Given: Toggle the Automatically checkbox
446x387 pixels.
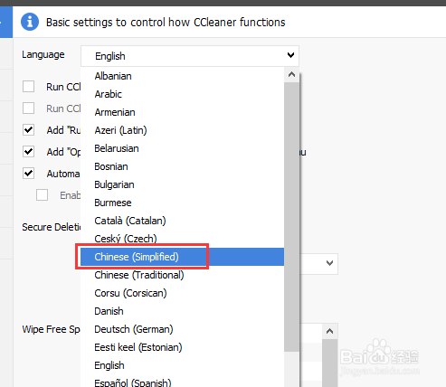Looking at the screenshot, I should (x=28, y=174).
